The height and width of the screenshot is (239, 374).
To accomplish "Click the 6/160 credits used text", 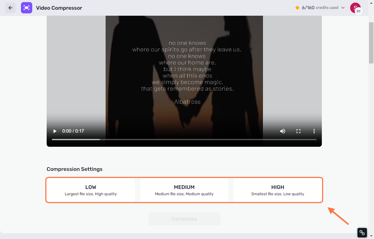I will point(320,8).
